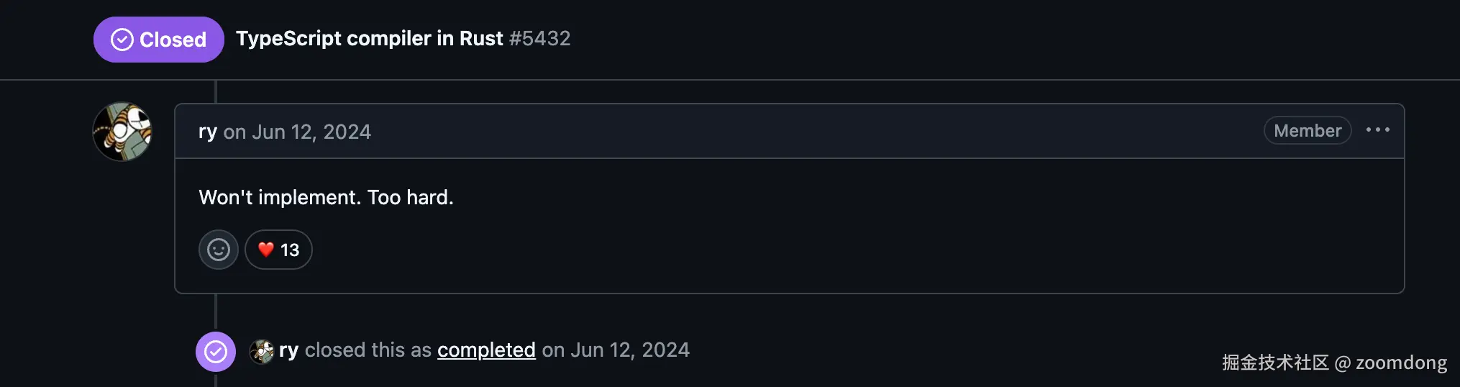Click the ry username in the comment header
The height and width of the screenshot is (387, 1460).
click(x=207, y=132)
